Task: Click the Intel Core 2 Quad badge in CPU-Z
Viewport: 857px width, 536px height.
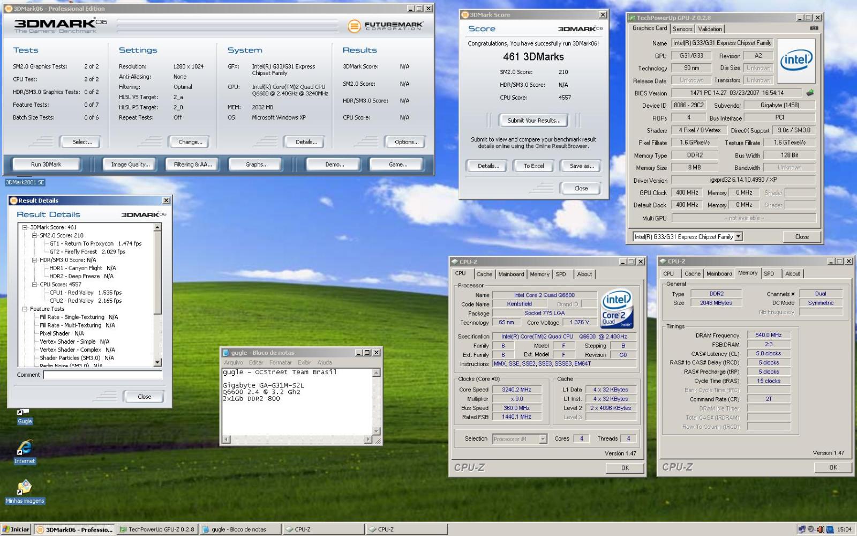Action: (617, 309)
